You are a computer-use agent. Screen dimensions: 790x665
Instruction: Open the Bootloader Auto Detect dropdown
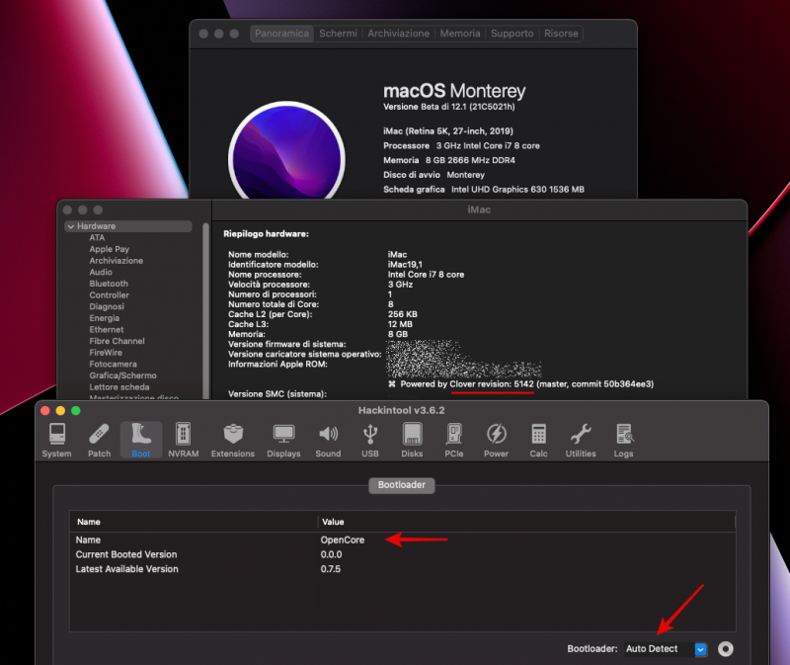tap(667, 649)
